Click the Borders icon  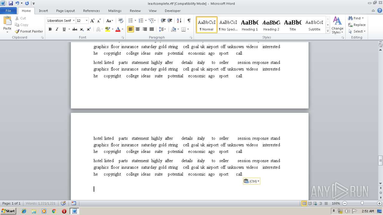click(183, 29)
